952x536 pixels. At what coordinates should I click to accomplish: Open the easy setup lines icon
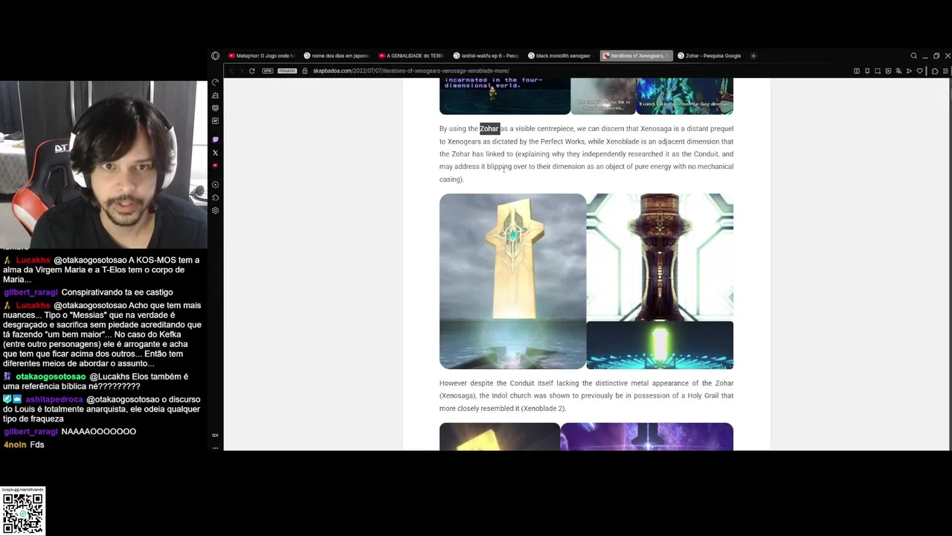tap(945, 71)
